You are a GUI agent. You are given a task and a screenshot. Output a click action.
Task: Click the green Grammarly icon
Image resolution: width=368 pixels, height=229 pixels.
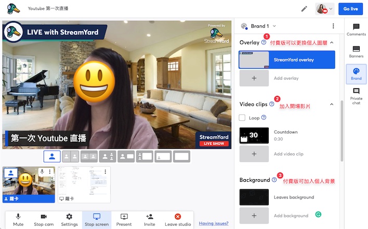[x=318, y=214]
